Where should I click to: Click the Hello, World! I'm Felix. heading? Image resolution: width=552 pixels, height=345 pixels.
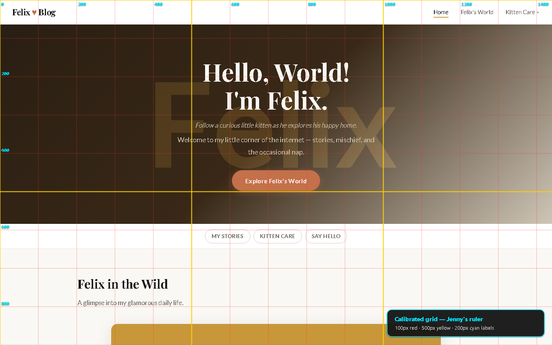(x=276, y=86)
